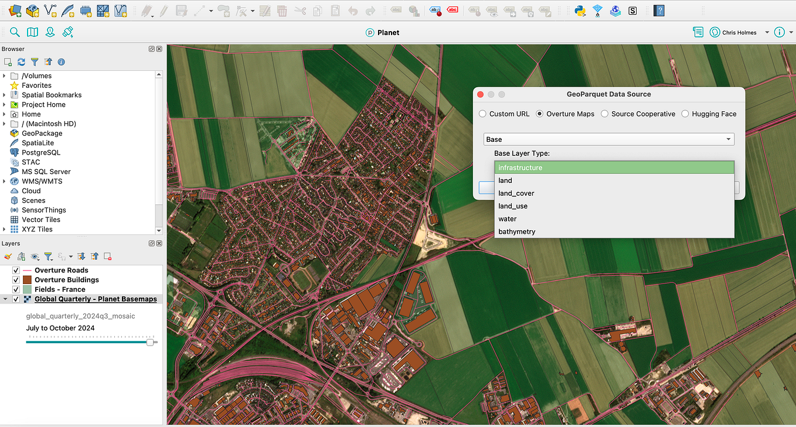
Task: Hide the Fields - France layer
Action: pyautogui.click(x=16, y=289)
